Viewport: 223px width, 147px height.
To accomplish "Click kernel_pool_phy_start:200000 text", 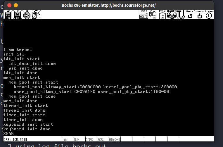I will pyautogui.click(x=140, y=87).
